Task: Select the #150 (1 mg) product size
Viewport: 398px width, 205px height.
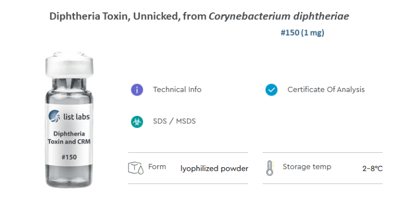Action: click(x=302, y=33)
